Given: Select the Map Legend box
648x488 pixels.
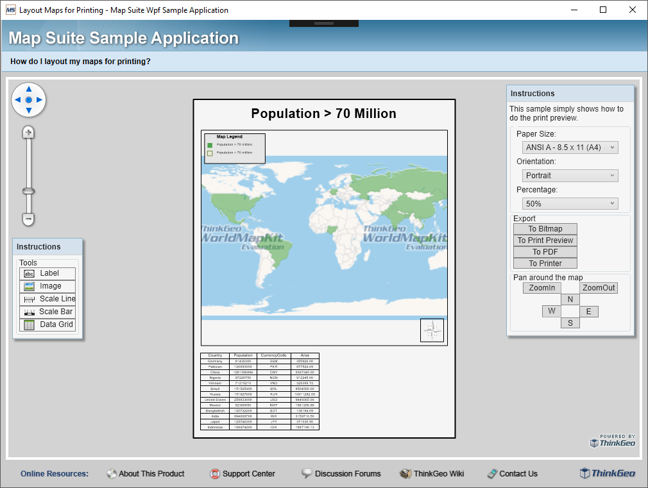Looking at the screenshot, I should [235, 148].
